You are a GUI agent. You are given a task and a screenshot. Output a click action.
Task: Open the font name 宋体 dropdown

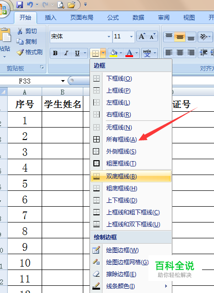(x=109, y=36)
